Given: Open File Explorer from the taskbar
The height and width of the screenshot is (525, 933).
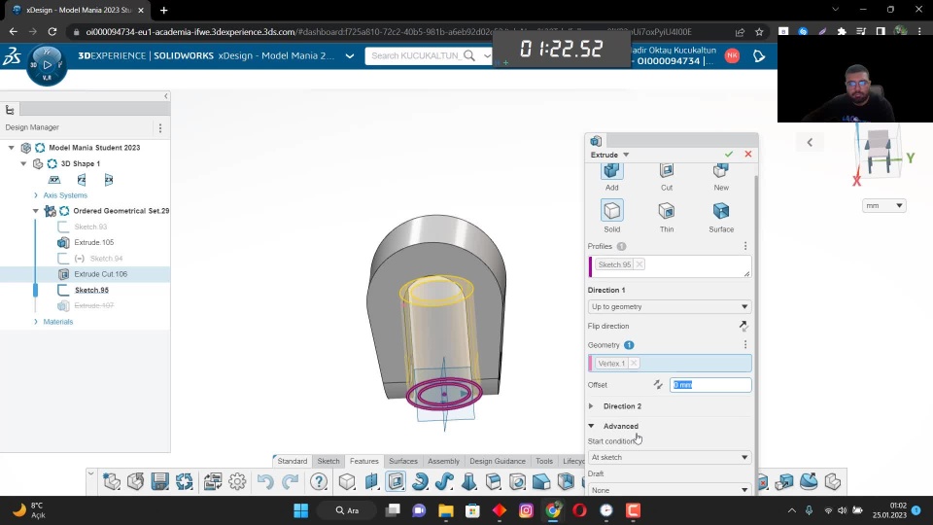Looking at the screenshot, I should coord(446,510).
